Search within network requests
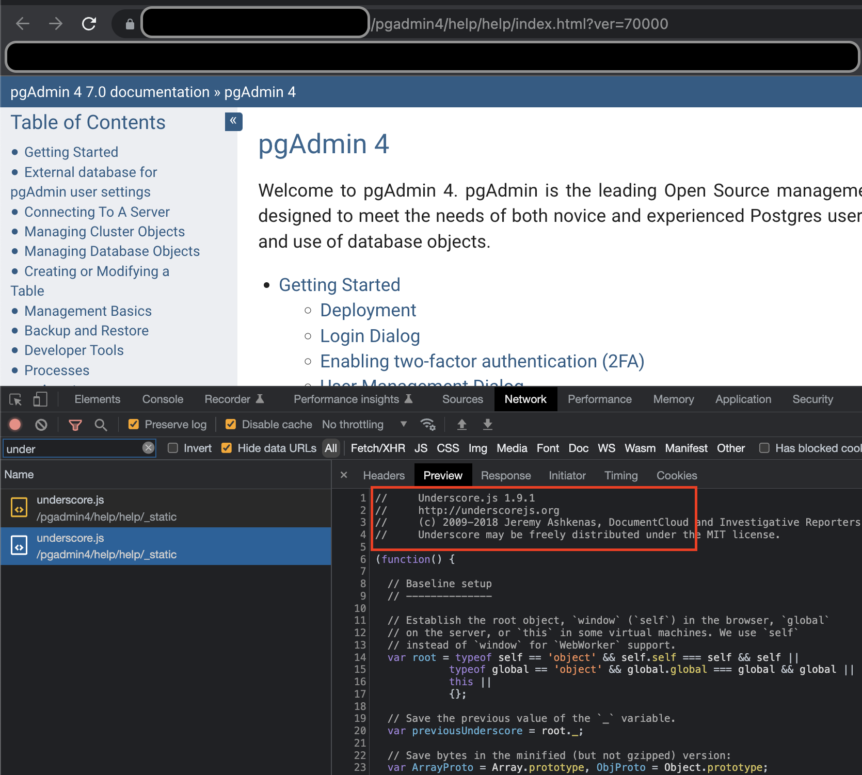862x775 pixels. (101, 424)
